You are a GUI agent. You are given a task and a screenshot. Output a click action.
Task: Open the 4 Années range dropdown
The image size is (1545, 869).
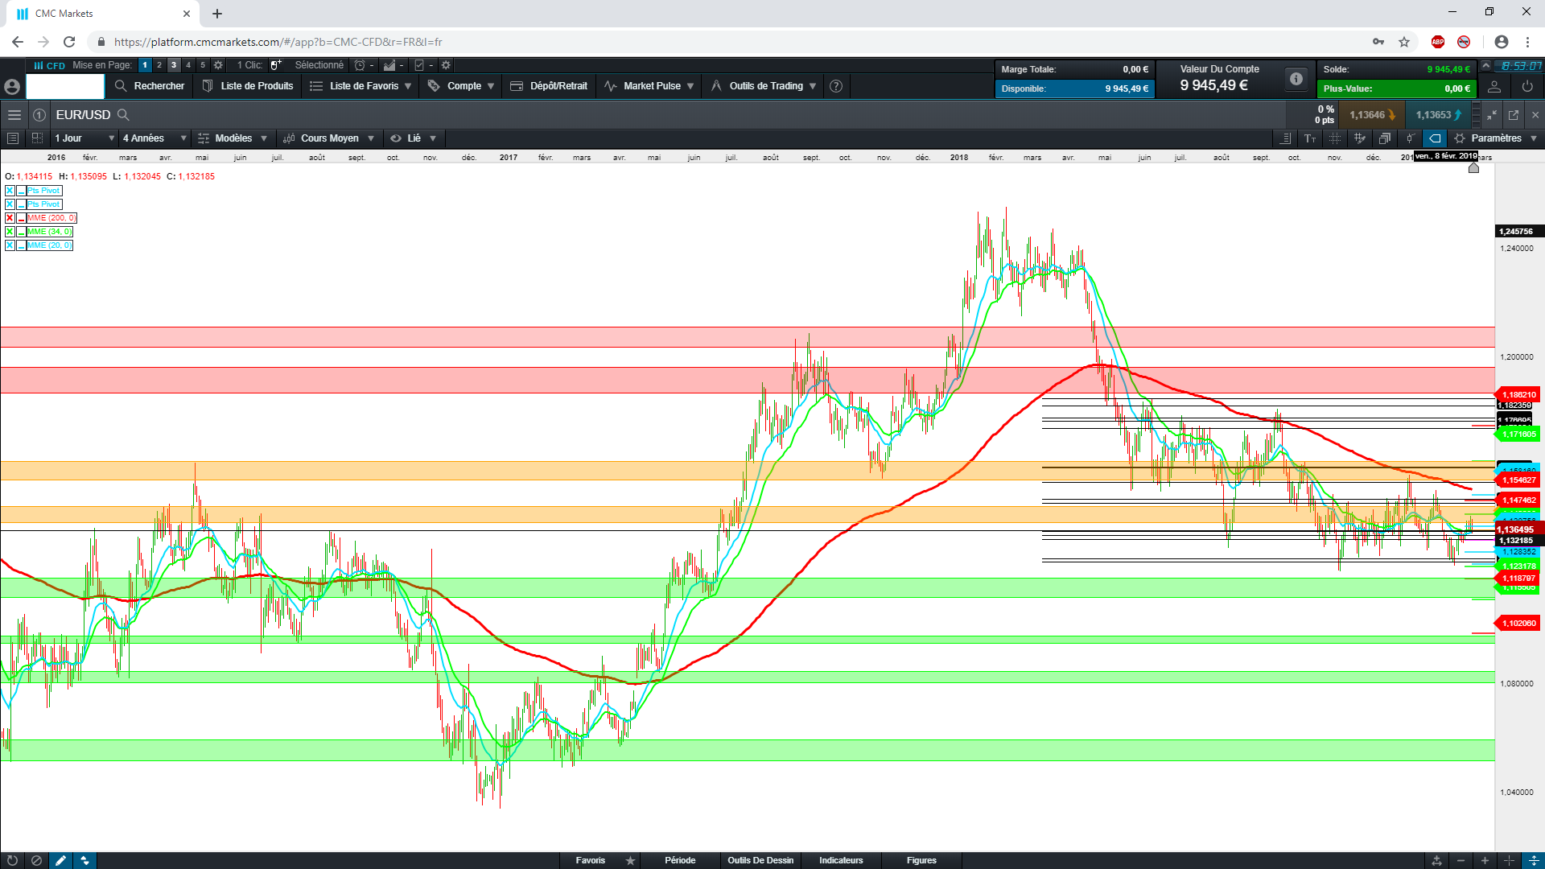(x=154, y=138)
